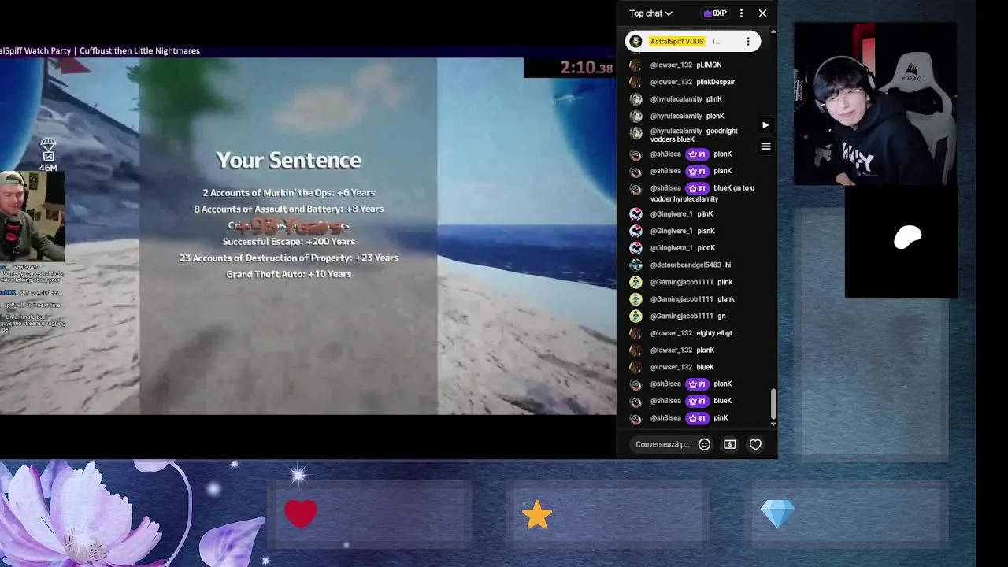This screenshot has width=1008, height=567.
Task: Click the heart reaction icon in chat
Action: point(755,444)
